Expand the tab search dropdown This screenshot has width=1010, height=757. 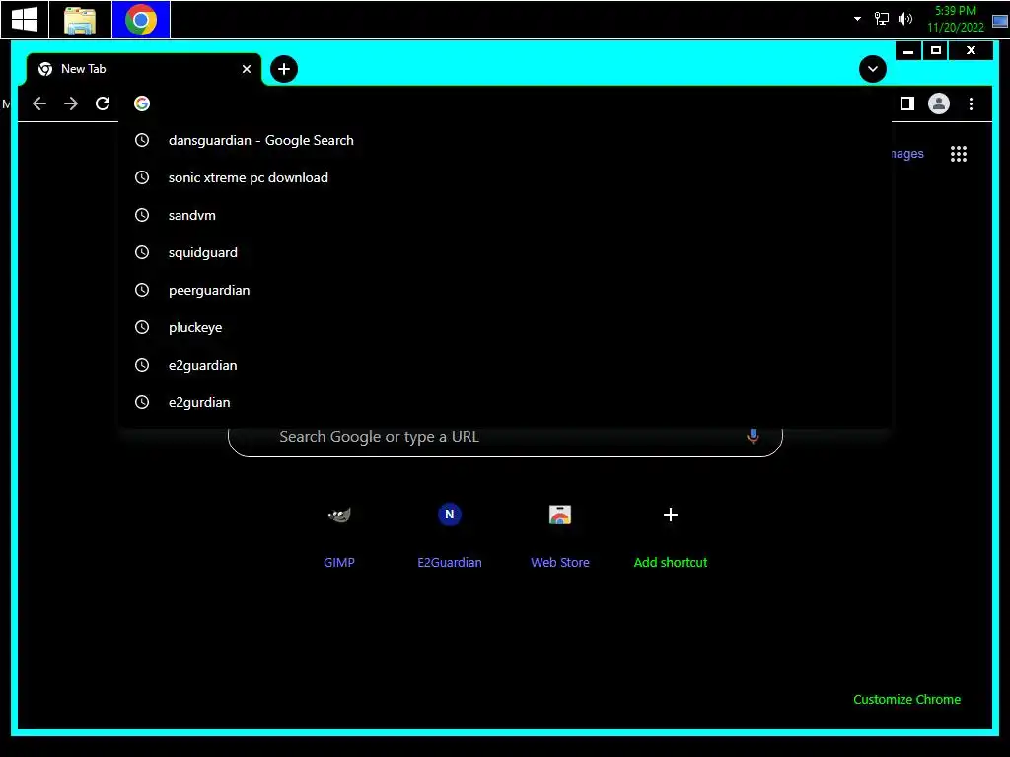click(x=873, y=69)
